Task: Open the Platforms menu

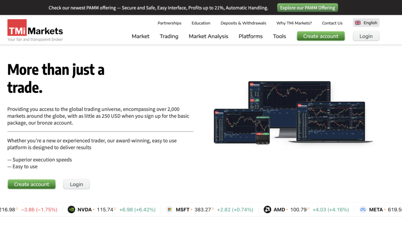Action: 250,36
